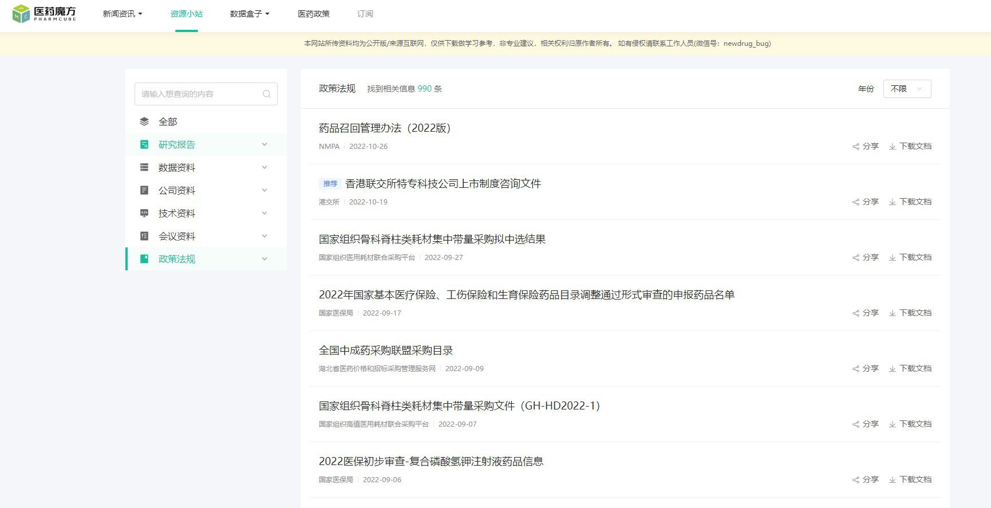
Task: Click the 政策法规 category icon
Action: tap(144, 259)
